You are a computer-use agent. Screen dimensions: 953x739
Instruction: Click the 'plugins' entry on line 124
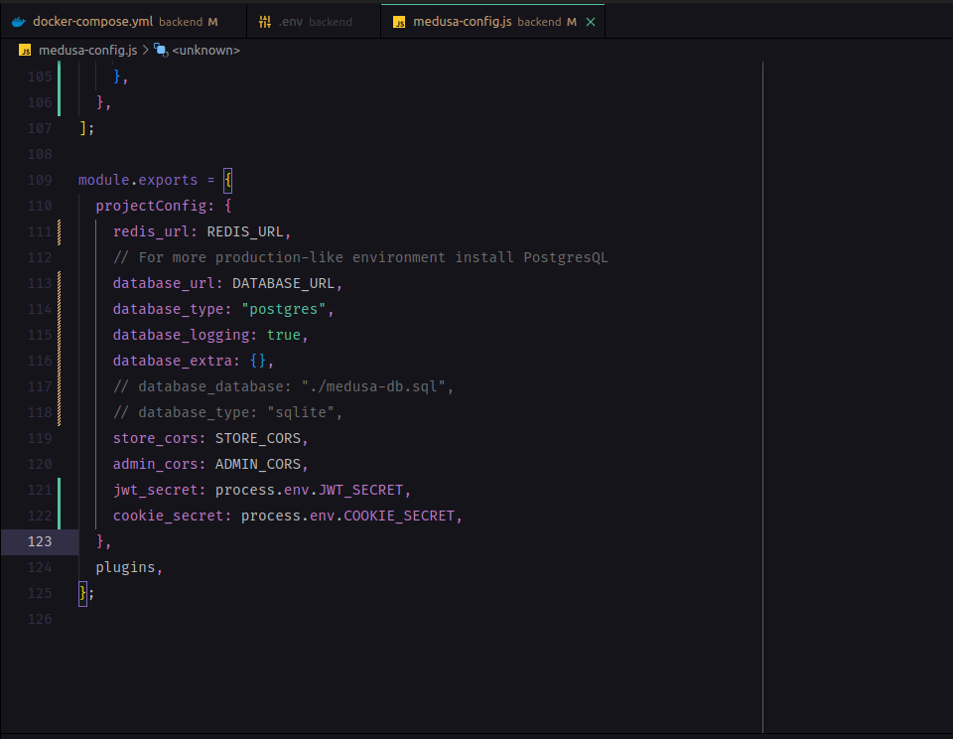(x=125, y=567)
